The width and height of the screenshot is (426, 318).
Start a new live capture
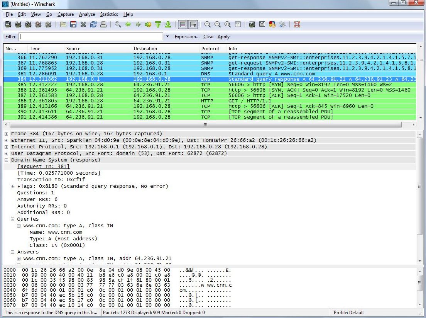click(x=28, y=24)
